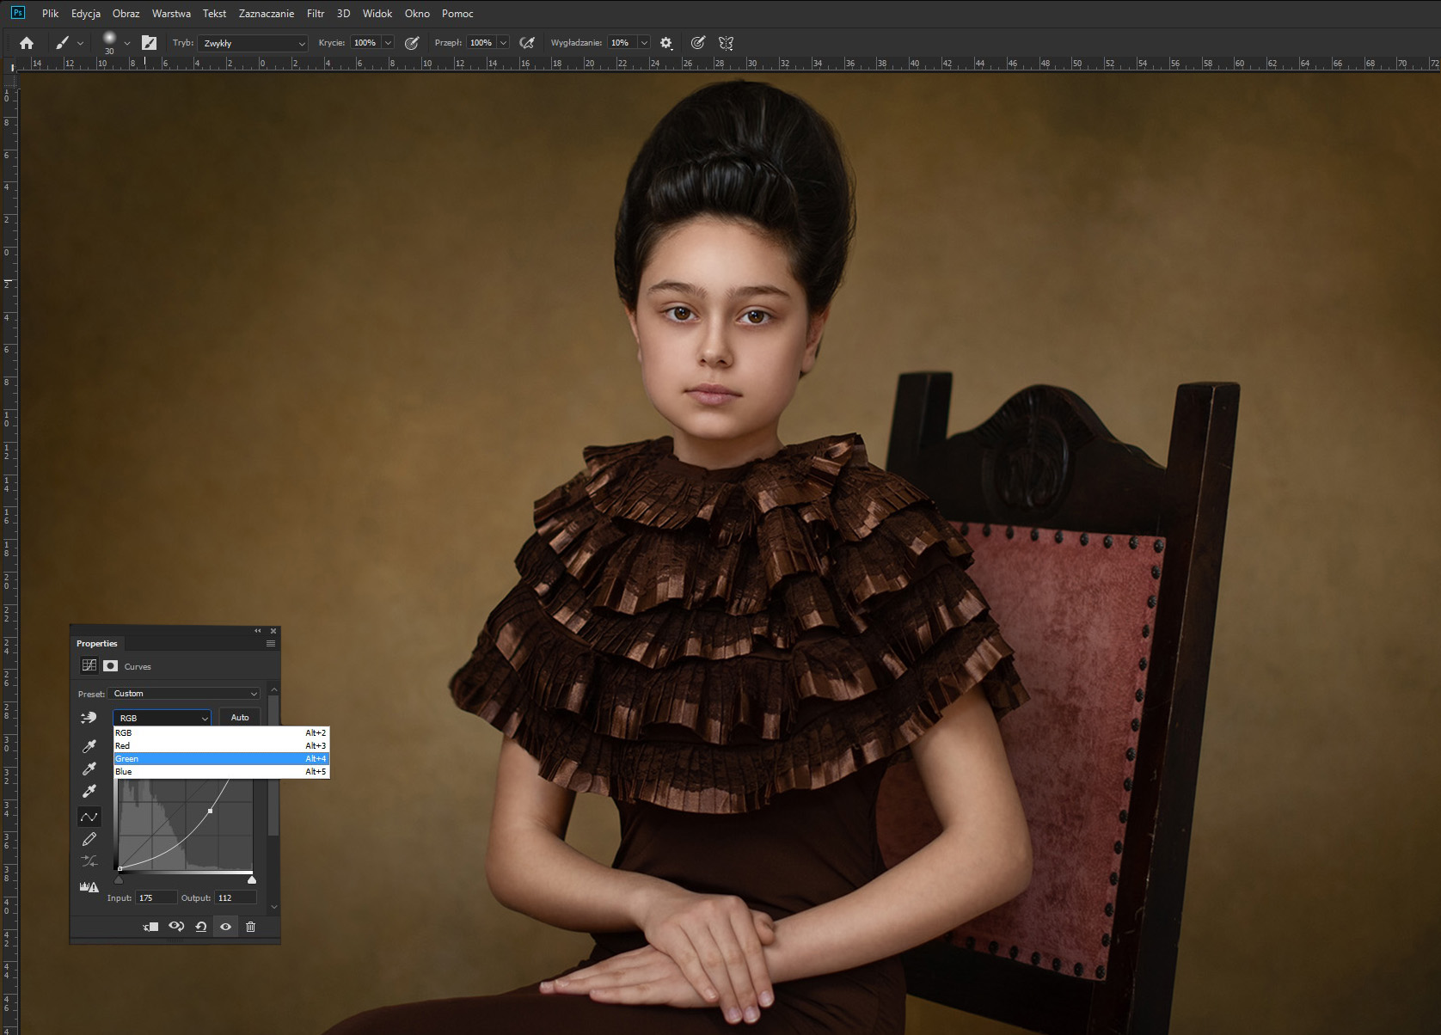1441x1035 pixels.
Task: Reset curves to adjustment defaults
Action: click(x=200, y=927)
